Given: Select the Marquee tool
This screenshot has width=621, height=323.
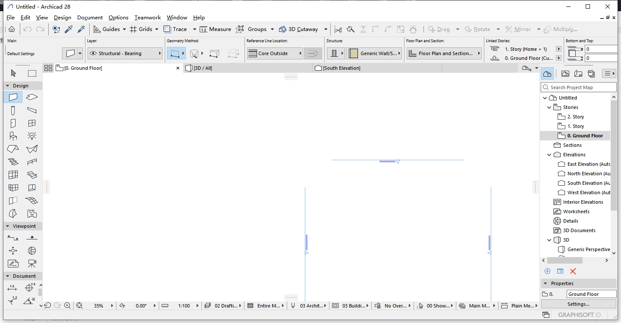Looking at the screenshot, I should (32, 73).
